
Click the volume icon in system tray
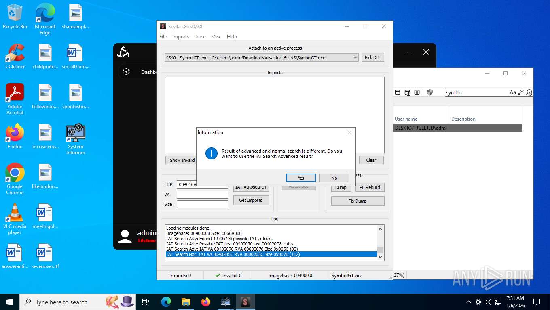click(488, 302)
